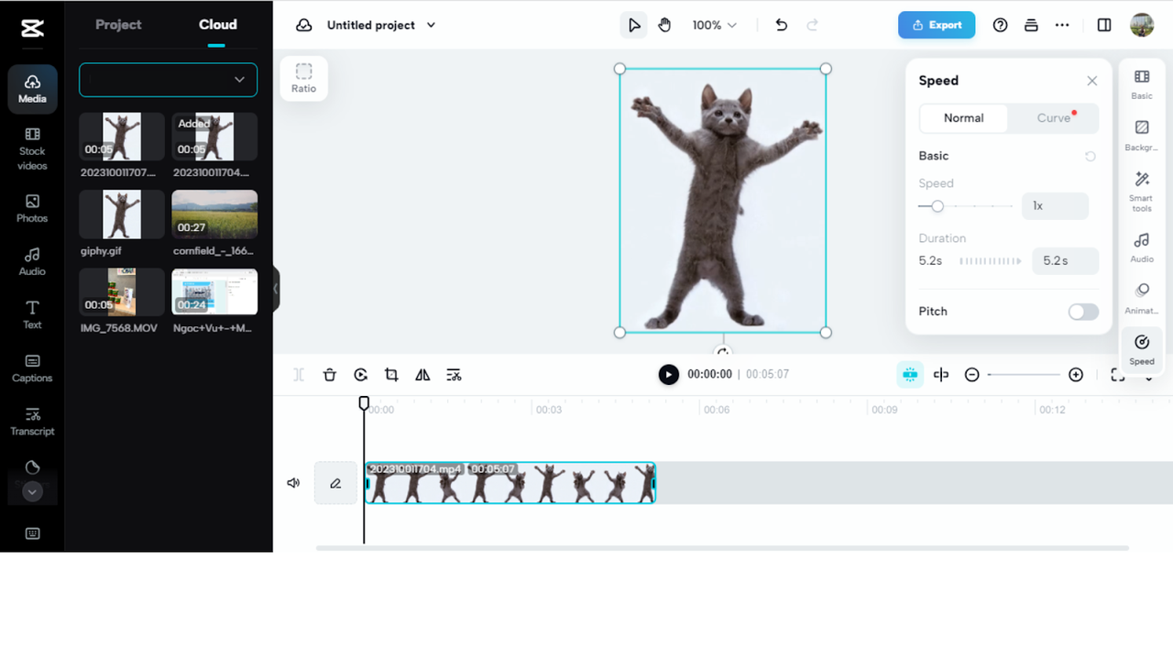
Task: Open the Transcript panel
Action: 32,421
